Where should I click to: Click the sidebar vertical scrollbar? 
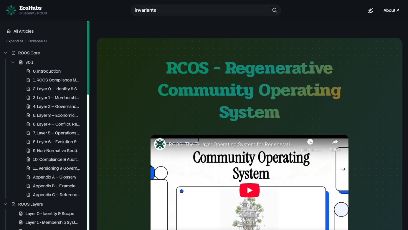pos(88,58)
